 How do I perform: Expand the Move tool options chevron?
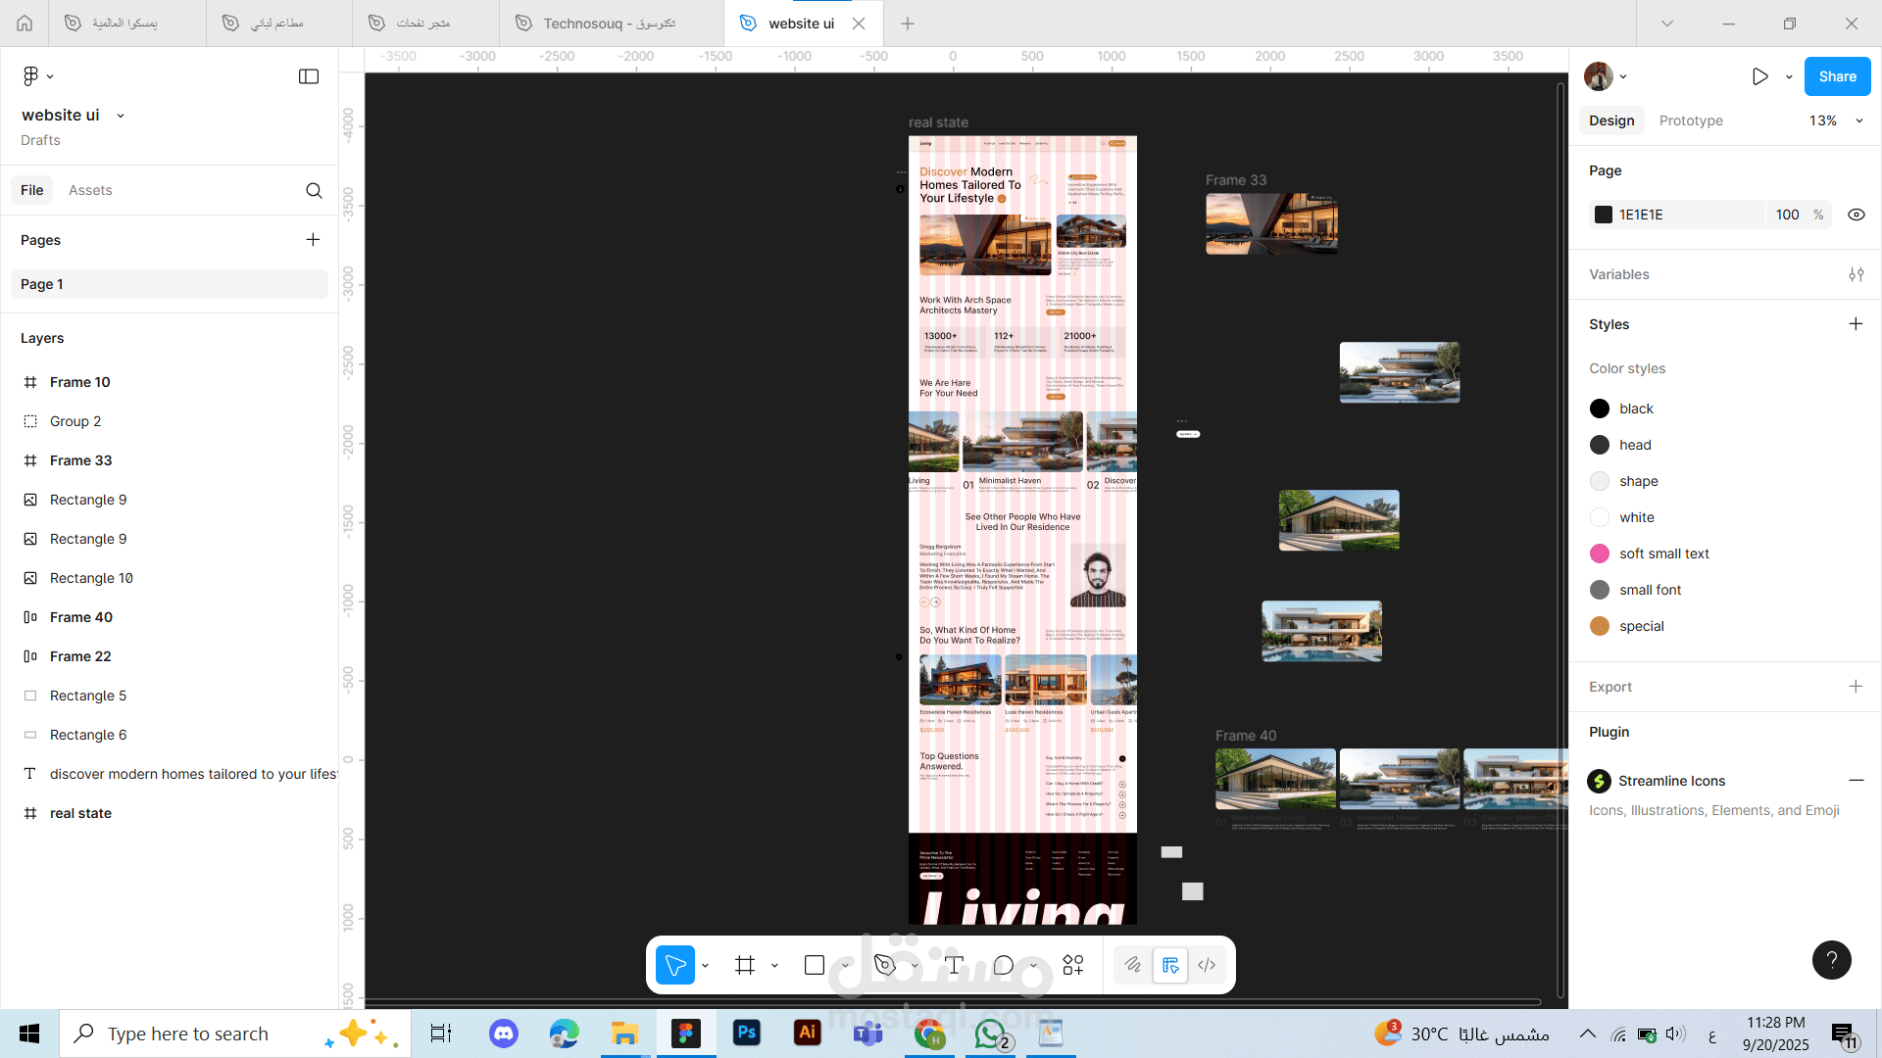706,966
